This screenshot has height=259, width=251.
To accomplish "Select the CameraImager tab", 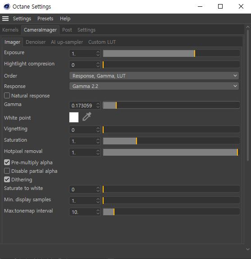I will click(x=40, y=30).
